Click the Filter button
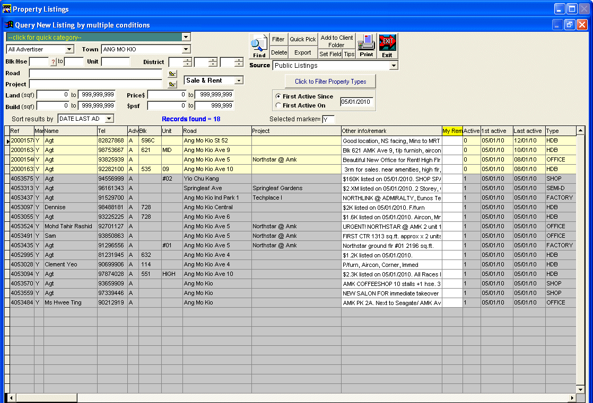593x403 pixels. pos(278,39)
